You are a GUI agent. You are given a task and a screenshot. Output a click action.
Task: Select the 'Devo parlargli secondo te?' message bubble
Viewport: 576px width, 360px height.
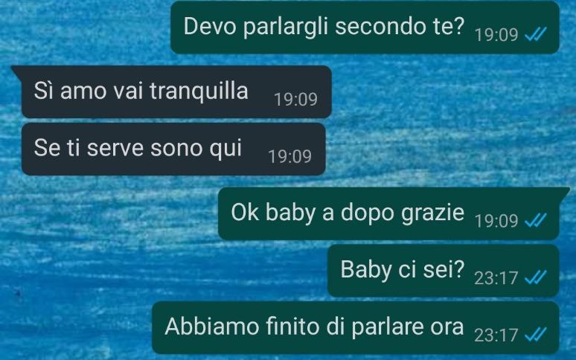[365, 28]
